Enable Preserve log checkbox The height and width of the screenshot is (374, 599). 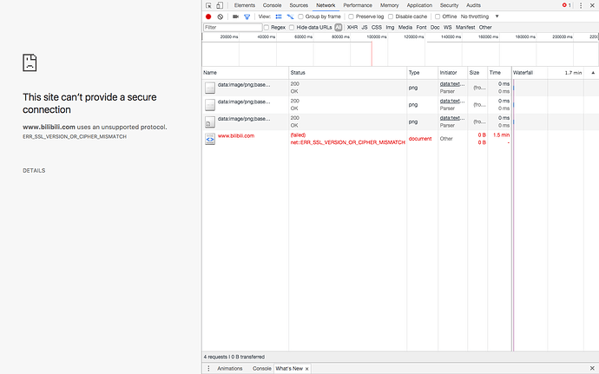(x=351, y=16)
